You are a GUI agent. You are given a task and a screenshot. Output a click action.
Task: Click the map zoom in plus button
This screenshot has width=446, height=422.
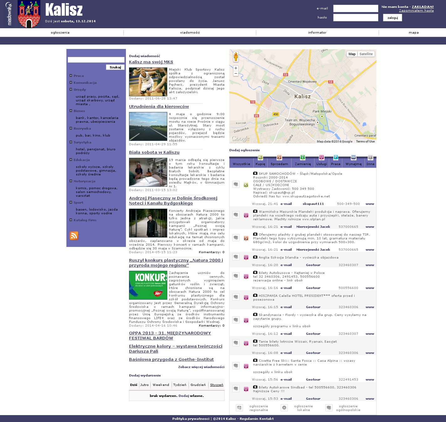[x=236, y=68]
